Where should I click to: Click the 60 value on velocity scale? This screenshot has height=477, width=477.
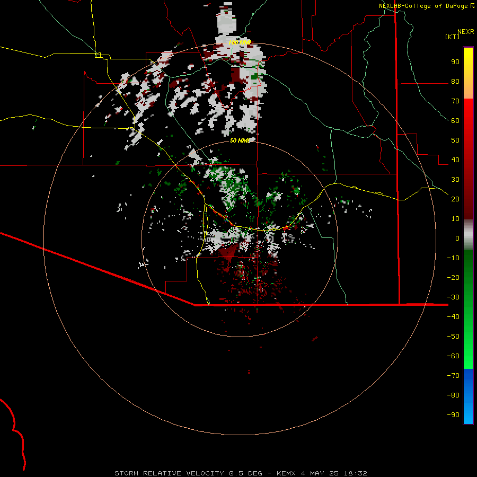pos(455,120)
